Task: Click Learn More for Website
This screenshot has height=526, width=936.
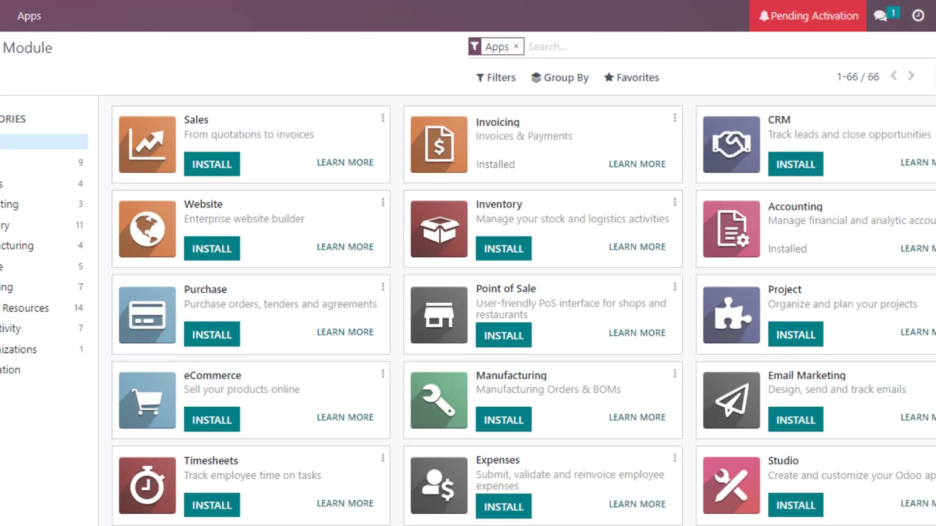Action: [345, 247]
